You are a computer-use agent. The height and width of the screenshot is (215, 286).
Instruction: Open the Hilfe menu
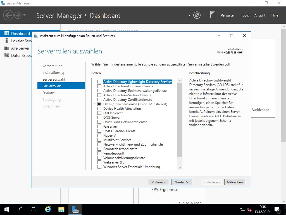coord(275,15)
